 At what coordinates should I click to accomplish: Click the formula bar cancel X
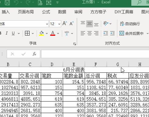tap(12, 54)
